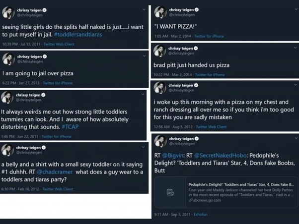Viewport: 299px width, 224px height.
Task: Open chevron menu on "I WANT PIZZA!" tweet
Action: (296, 9)
